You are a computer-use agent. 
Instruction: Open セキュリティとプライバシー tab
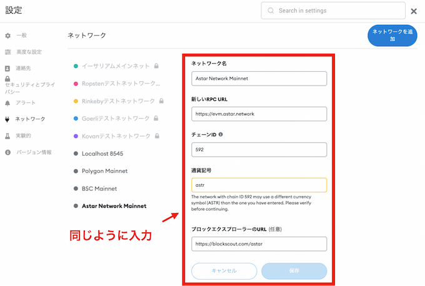(30, 88)
